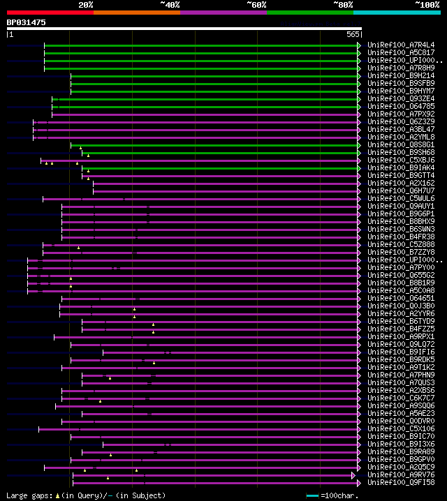The height and width of the screenshot is (501, 447).
Task: Click the red 20% identity legend segment
Action: (50, 13)
